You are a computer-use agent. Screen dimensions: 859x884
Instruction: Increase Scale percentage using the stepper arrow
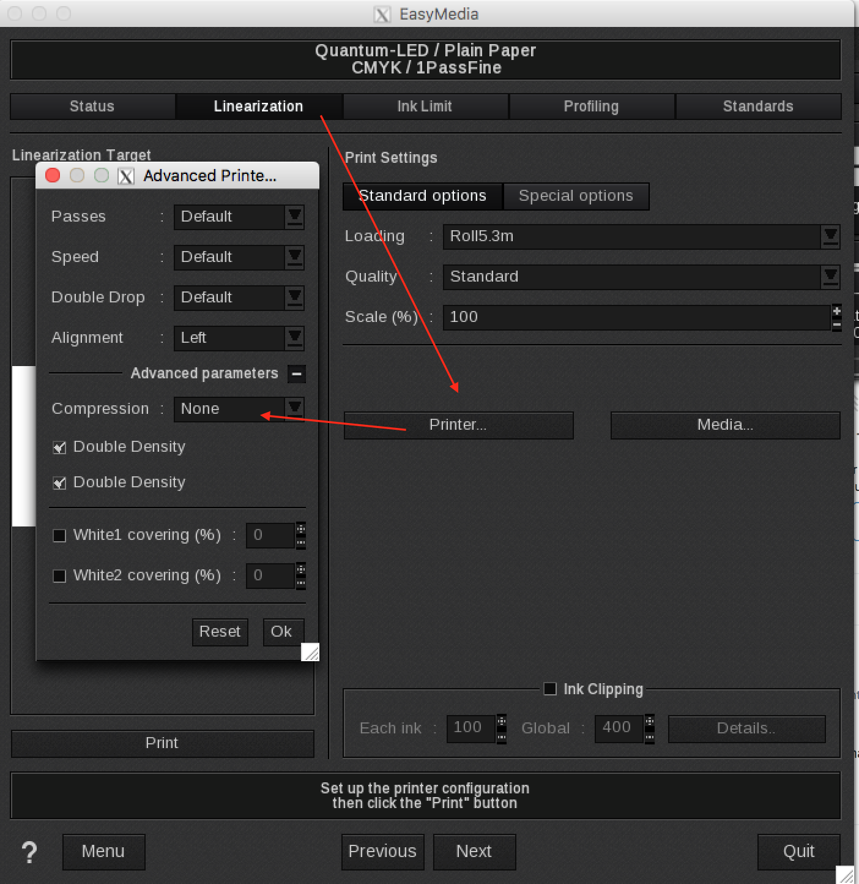pyautogui.click(x=836, y=311)
